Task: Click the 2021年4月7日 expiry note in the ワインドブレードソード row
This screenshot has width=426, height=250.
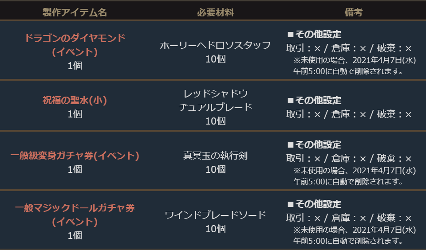Action: tap(354, 230)
